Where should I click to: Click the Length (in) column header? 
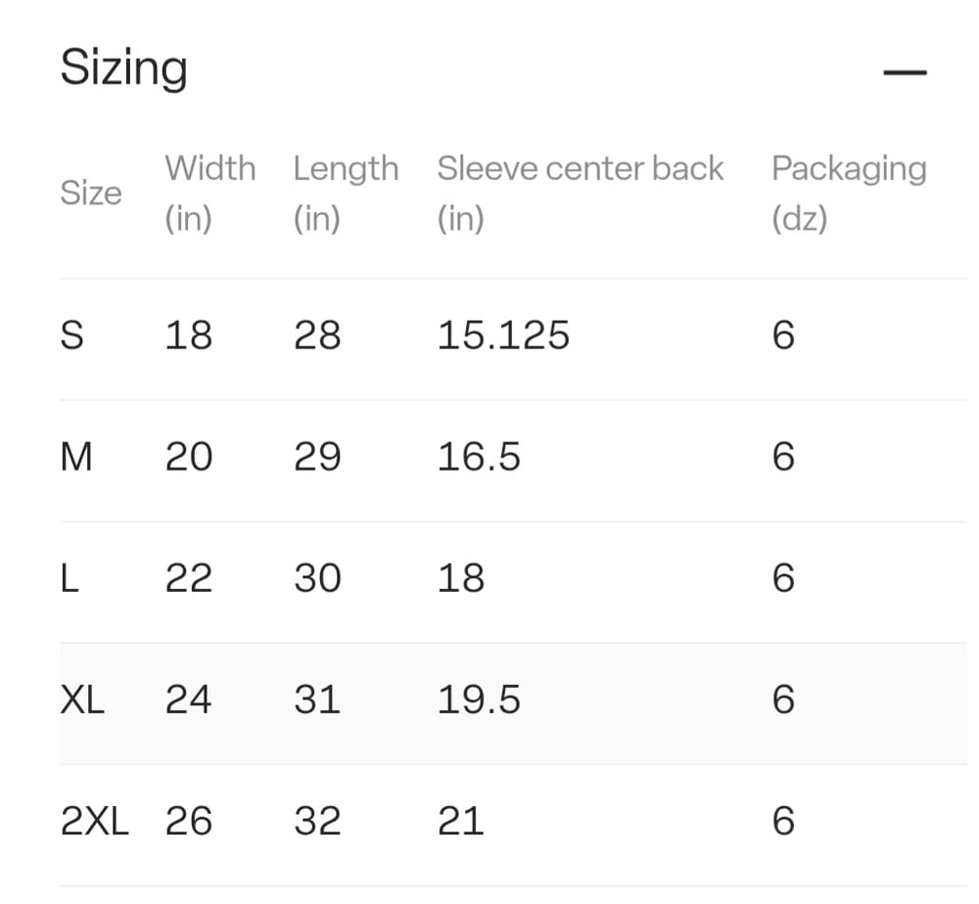pos(346,193)
